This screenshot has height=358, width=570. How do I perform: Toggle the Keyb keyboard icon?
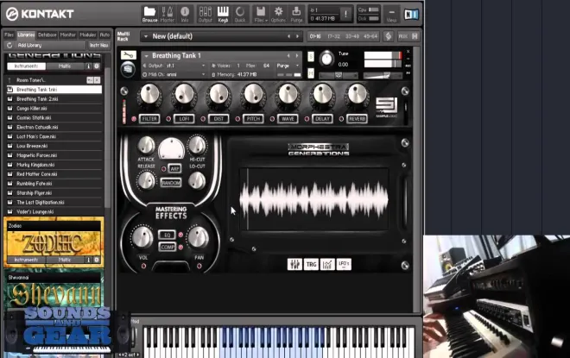(x=223, y=14)
